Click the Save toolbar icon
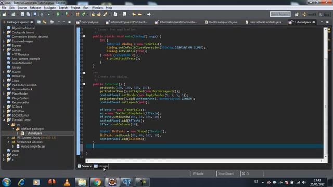 pos(22,14)
